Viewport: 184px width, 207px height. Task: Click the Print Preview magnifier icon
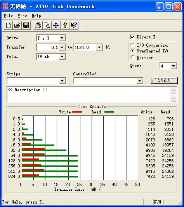47,25
